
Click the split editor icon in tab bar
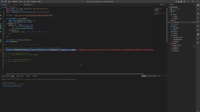pos(163,5)
